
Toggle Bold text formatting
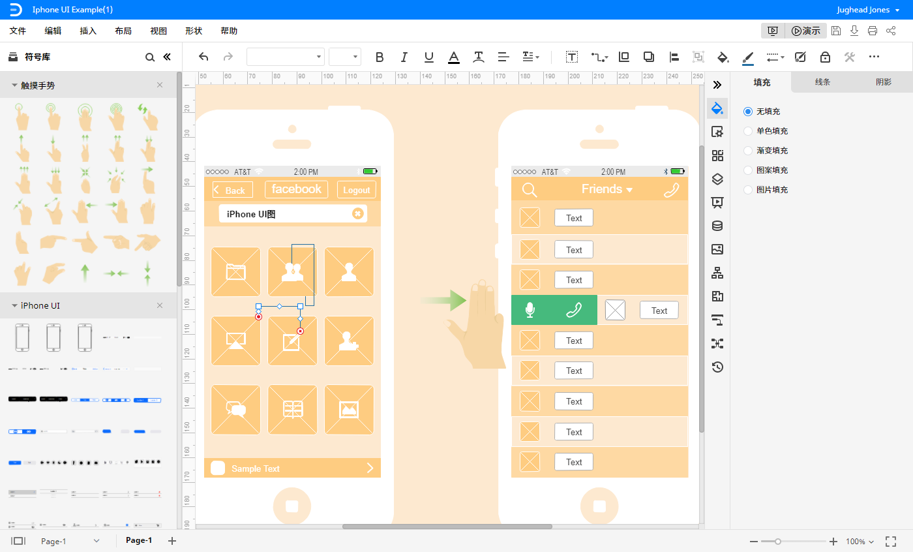380,57
